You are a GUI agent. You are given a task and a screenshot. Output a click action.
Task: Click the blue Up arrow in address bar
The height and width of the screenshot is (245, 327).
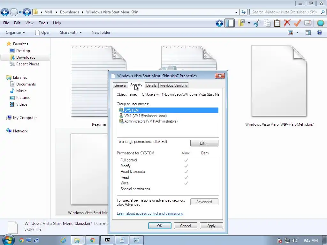pyautogui.click(x=27, y=12)
